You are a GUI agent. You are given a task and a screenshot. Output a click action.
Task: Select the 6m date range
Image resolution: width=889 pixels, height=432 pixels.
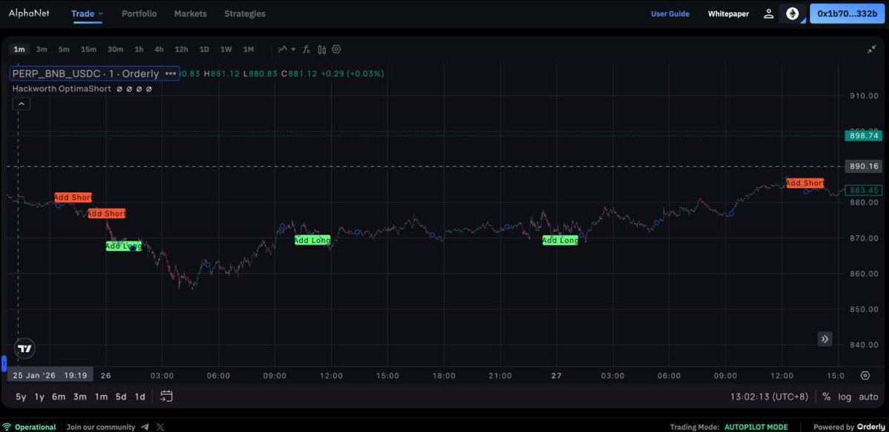(59, 396)
